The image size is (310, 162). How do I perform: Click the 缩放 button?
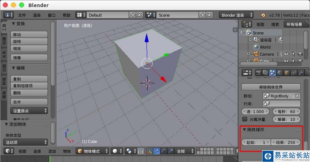coord(29,49)
